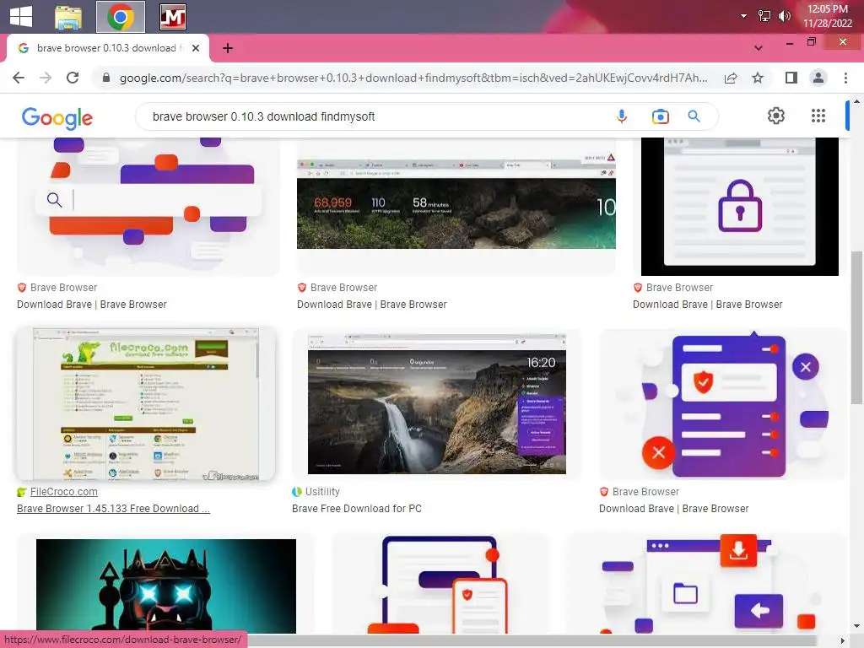Open the search bar illustration thumbnail

click(x=148, y=207)
